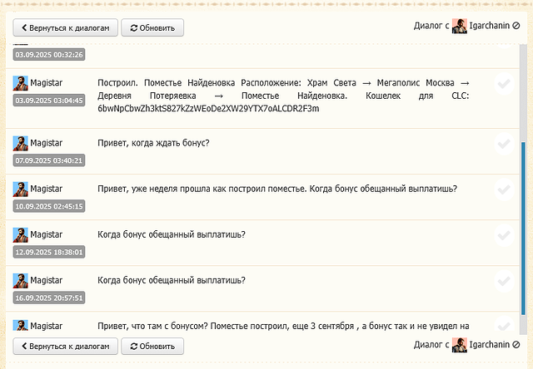Click top 'Вернуться к диалогам' button
Viewport: 533px width, 369px height.
tap(65, 27)
